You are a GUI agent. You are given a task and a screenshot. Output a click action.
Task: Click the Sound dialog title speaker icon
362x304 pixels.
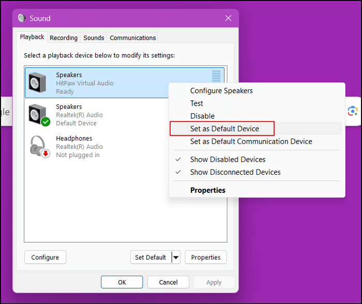22,18
